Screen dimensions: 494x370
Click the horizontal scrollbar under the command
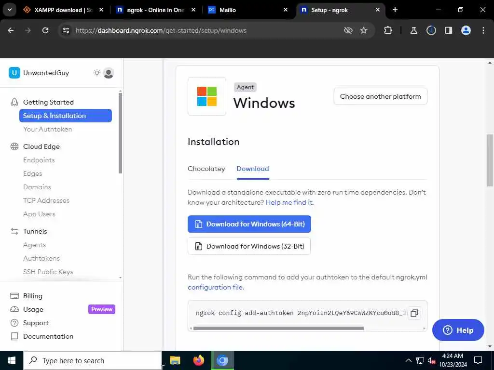coord(278,329)
